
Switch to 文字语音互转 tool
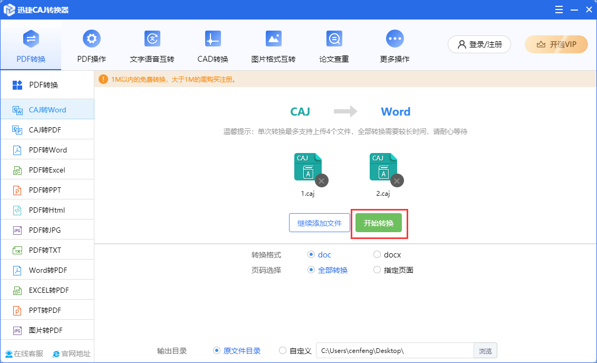(152, 46)
